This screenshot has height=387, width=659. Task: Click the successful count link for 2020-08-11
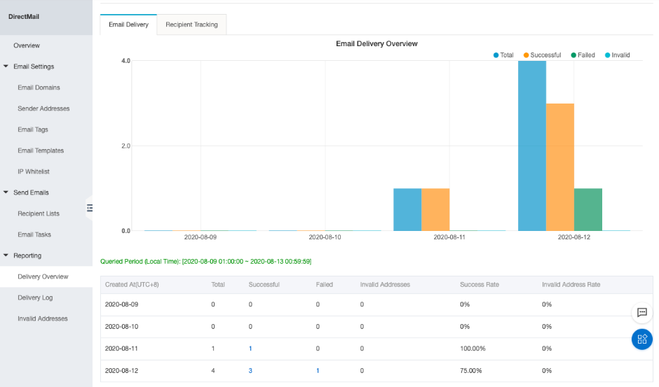pos(250,349)
